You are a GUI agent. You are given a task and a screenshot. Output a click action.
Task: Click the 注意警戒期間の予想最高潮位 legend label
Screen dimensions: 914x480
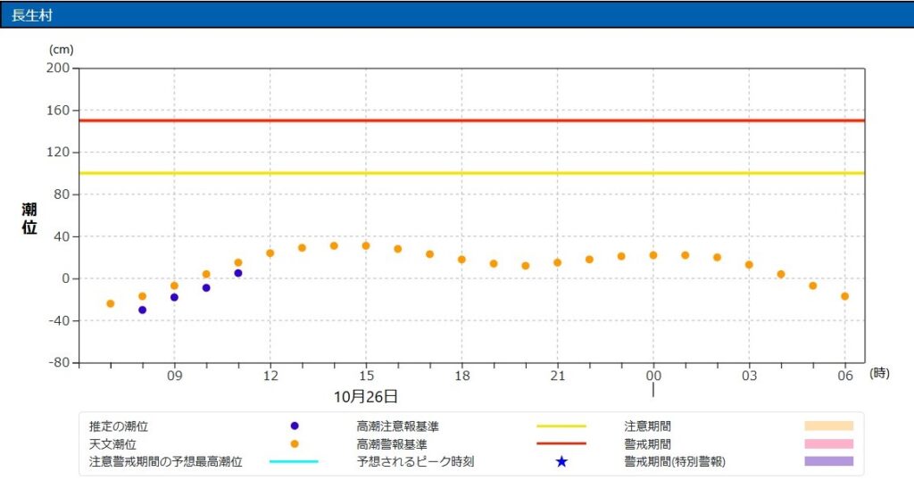(x=165, y=462)
